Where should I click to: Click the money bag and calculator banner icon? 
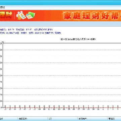[x=26, y=15]
